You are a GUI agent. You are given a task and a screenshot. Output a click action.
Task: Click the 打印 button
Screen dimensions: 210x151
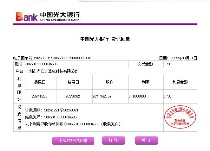tap(114, 141)
